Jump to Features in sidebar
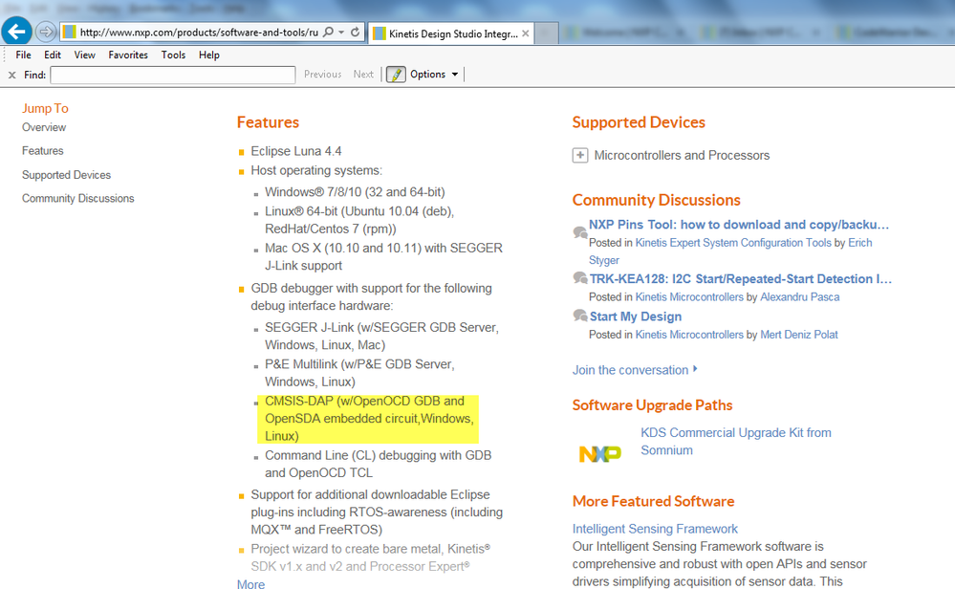Viewport: 955px width, 589px height. click(43, 150)
